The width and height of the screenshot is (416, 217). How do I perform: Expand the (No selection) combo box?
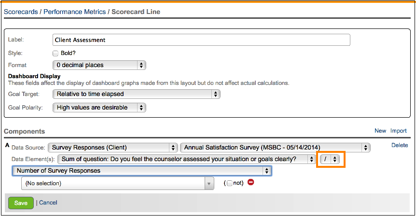[117, 183]
